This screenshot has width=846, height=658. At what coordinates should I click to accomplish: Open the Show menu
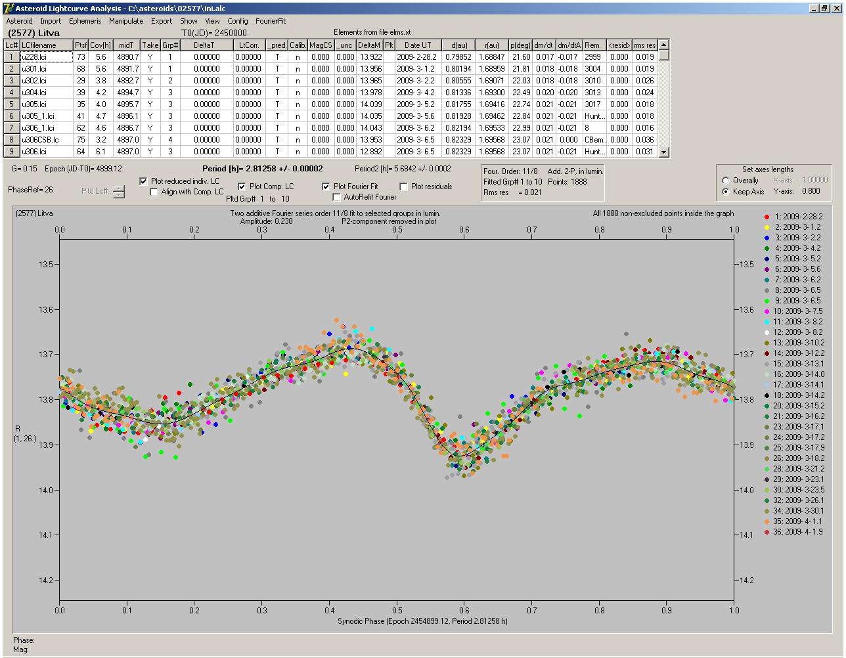point(189,21)
